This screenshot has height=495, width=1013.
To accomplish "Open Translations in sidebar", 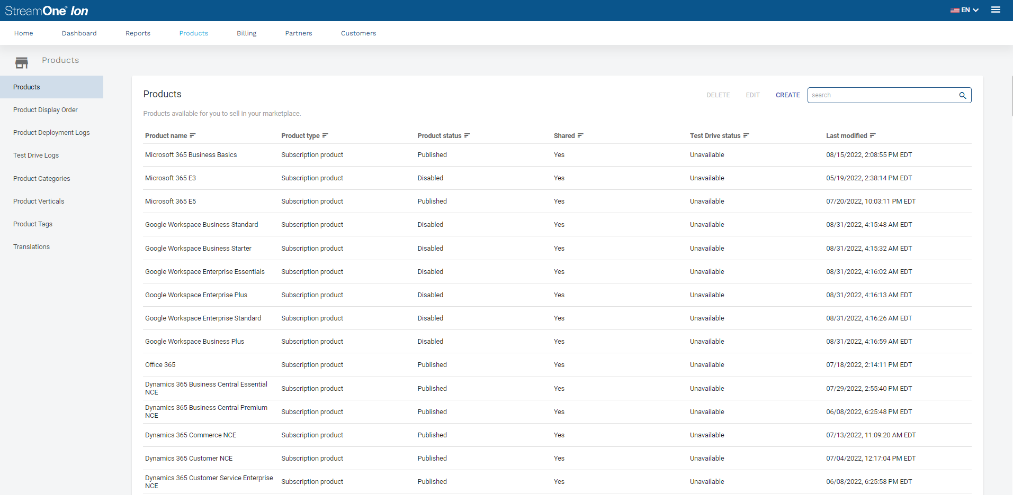I will [x=32, y=247].
